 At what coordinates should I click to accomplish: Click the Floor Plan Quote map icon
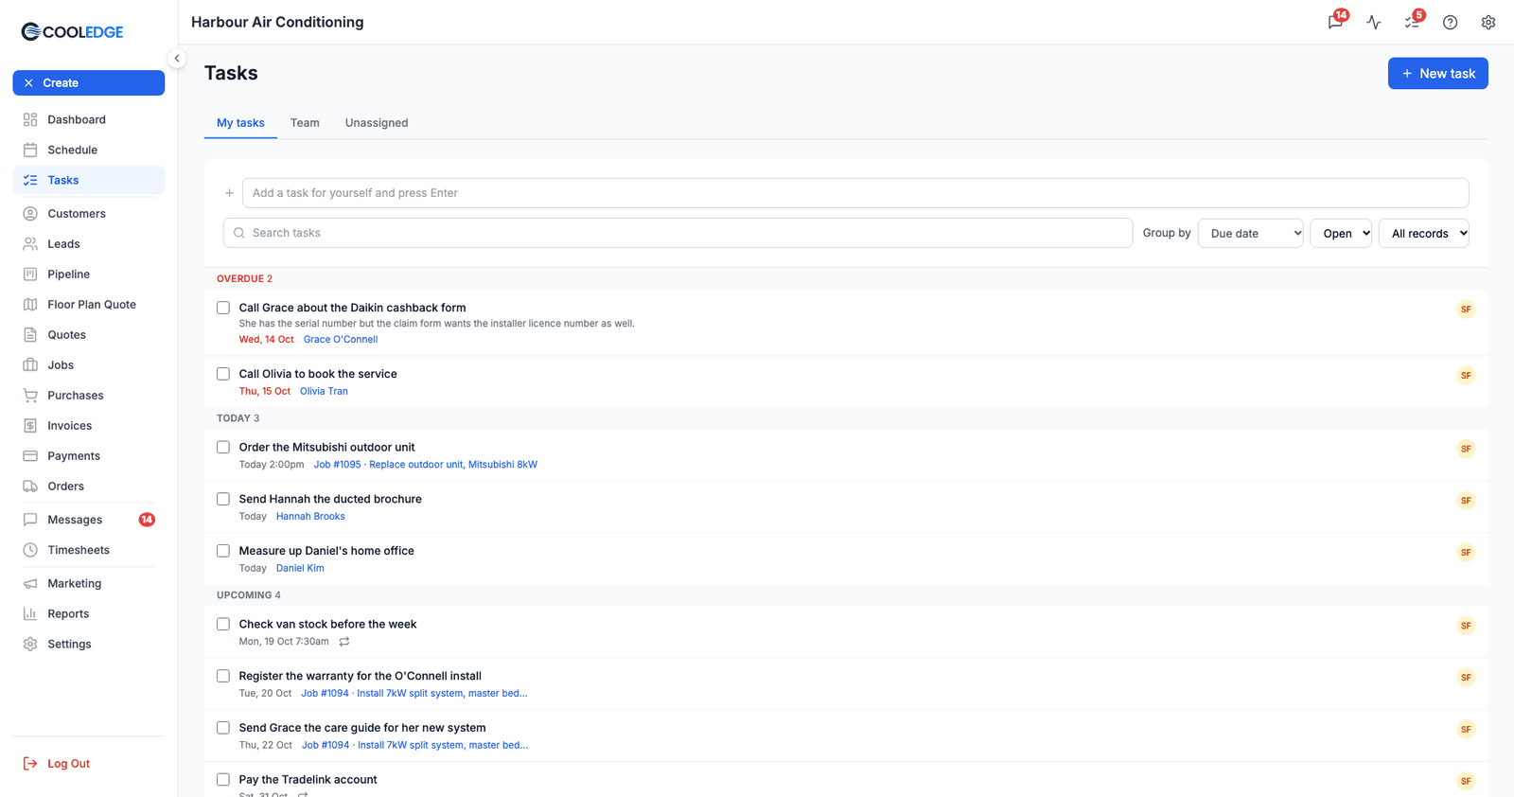click(30, 305)
